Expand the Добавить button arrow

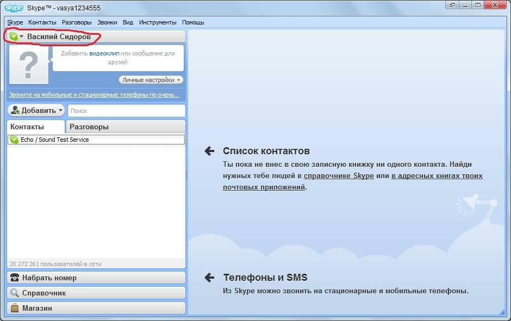coord(60,111)
